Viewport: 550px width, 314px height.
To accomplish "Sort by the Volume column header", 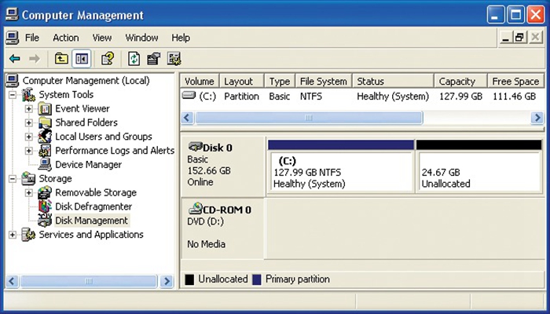I will (x=200, y=81).
